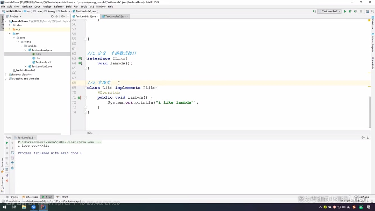
Task: Click down stack trace arrow in Run panel
Action: (x=12, y=148)
